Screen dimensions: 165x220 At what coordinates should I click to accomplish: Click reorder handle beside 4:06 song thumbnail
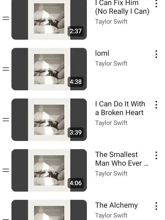tap(6, 170)
